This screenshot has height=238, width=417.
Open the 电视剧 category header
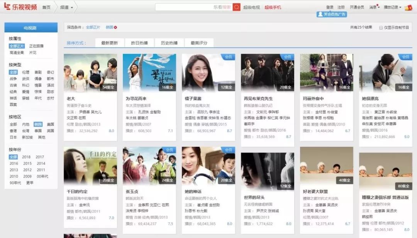pos(31,28)
